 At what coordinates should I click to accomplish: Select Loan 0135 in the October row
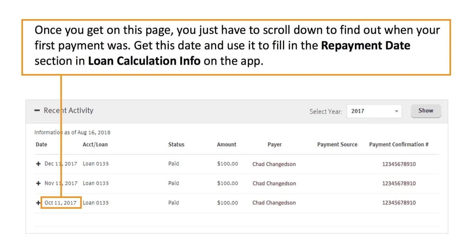point(95,203)
